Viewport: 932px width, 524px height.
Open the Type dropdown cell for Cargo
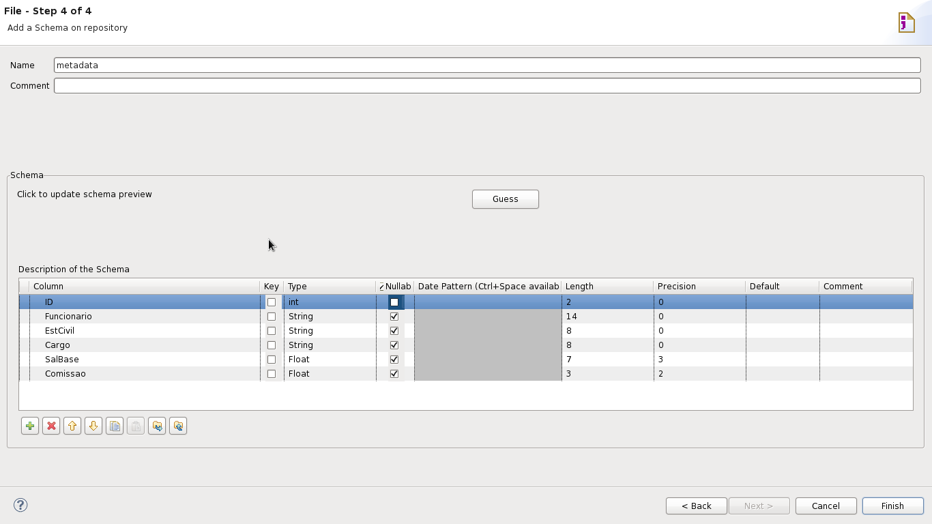click(329, 345)
